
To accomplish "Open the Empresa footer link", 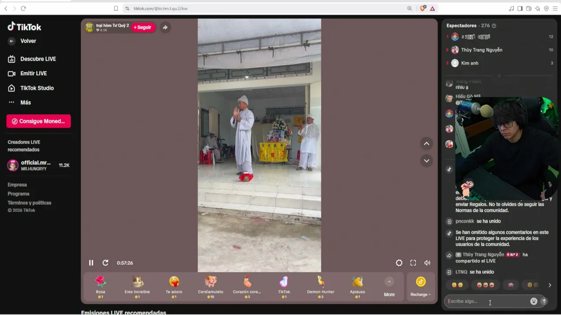I will (x=17, y=185).
